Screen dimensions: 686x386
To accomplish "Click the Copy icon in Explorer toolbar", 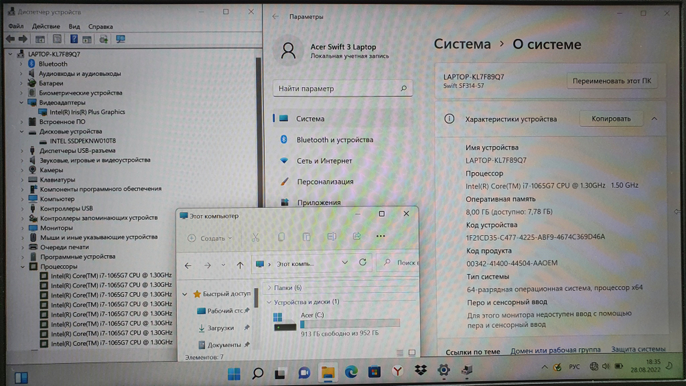I will point(281,237).
